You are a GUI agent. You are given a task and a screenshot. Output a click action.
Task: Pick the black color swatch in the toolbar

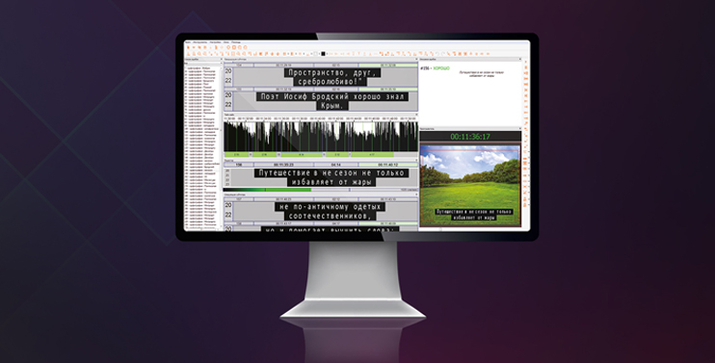click(x=323, y=54)
